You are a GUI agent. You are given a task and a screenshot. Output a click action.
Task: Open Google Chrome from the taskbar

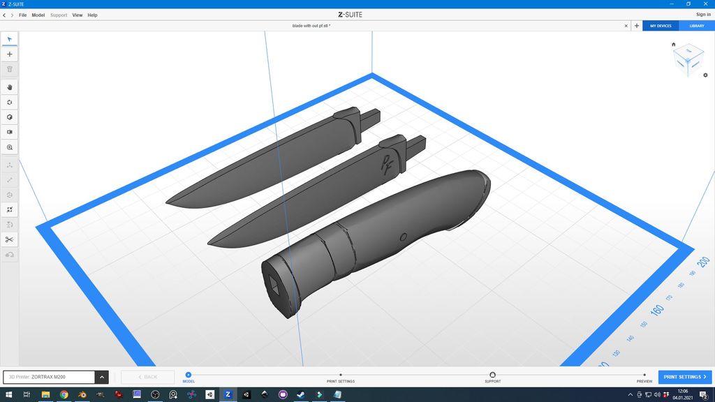(64, 394)
